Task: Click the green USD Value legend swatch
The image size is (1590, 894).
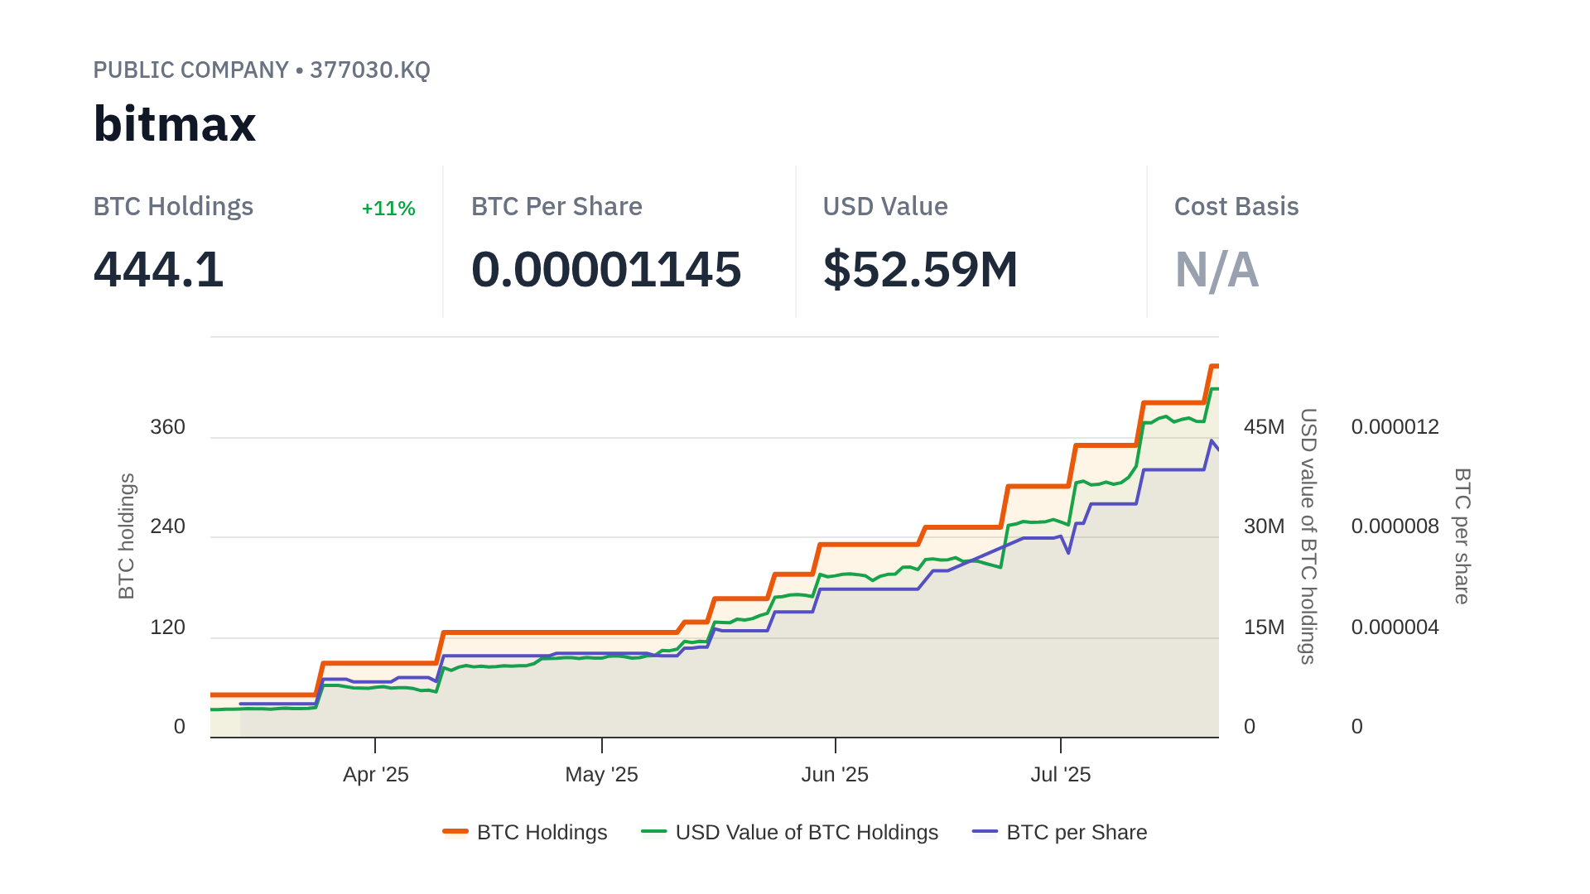Action: (x=654, y=832)
